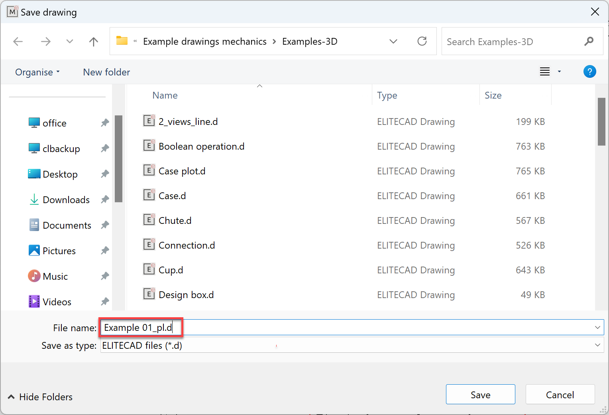This screenshot has width=609, height=415.
Task: Click the view layout icon
Action: [x=545, y=72]
